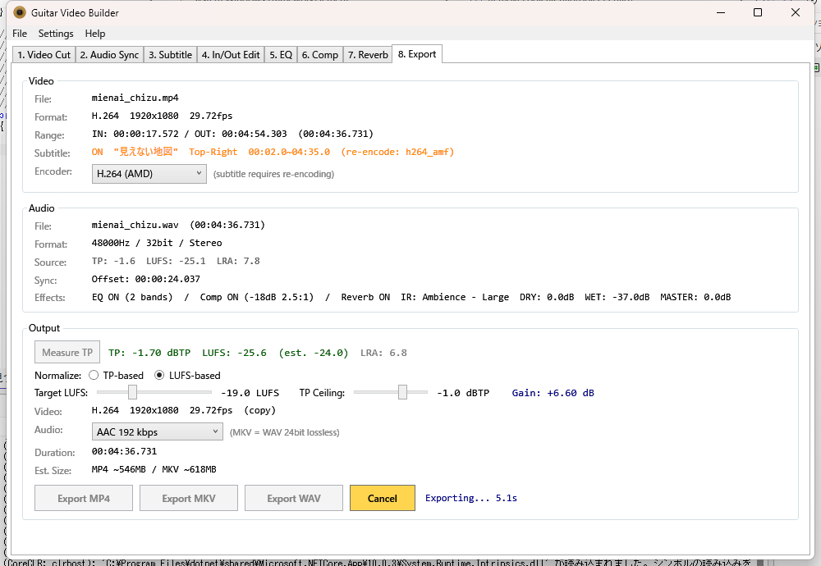Select the 5. EQ tab
Viewport: 821px width, 566px height.
tap(281, 55)
